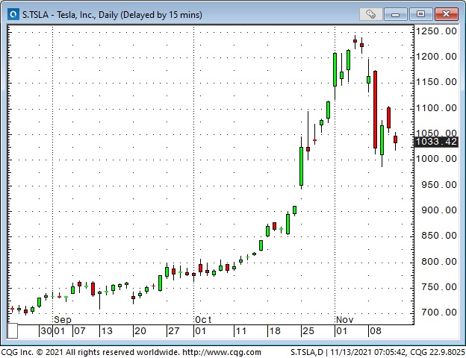This screenshot has width=466, height=358.
Task: Maximize the Tesla chart window
Action: [420, 14]
